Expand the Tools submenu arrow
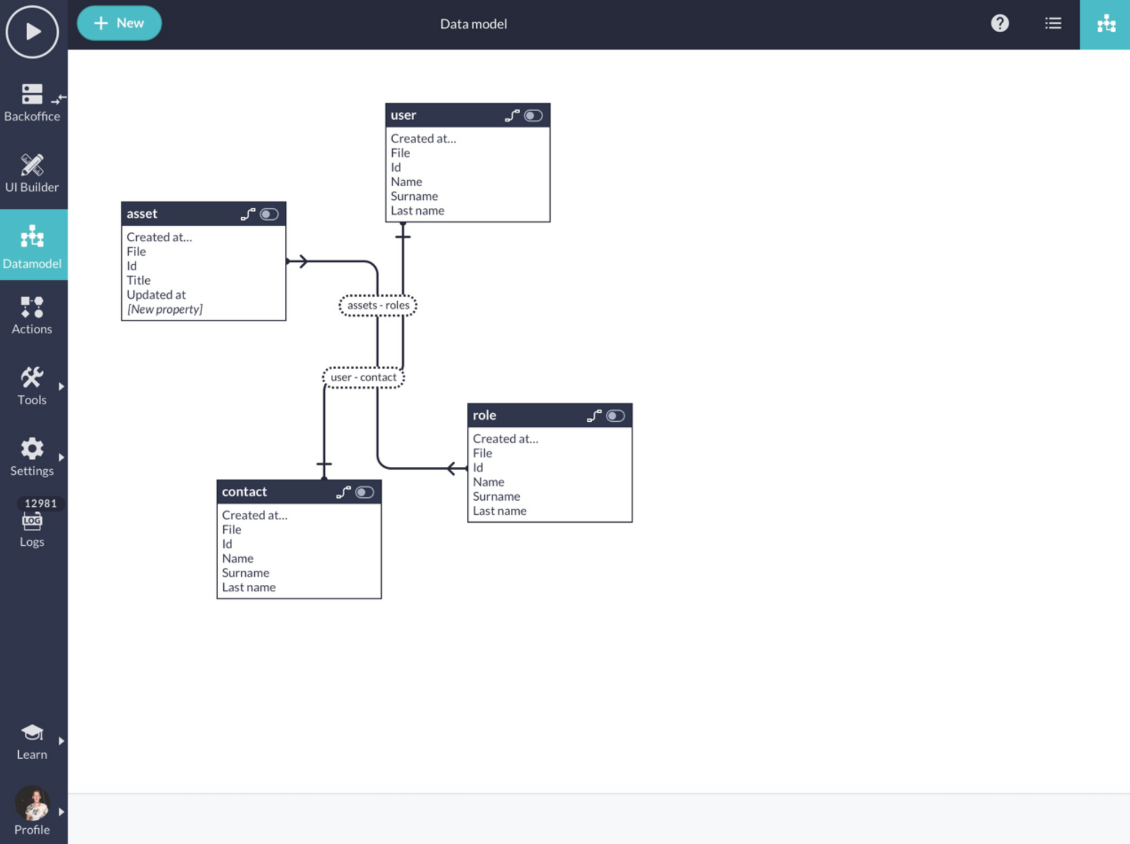This screenshot has width=1130, height=844. (61, 387)
